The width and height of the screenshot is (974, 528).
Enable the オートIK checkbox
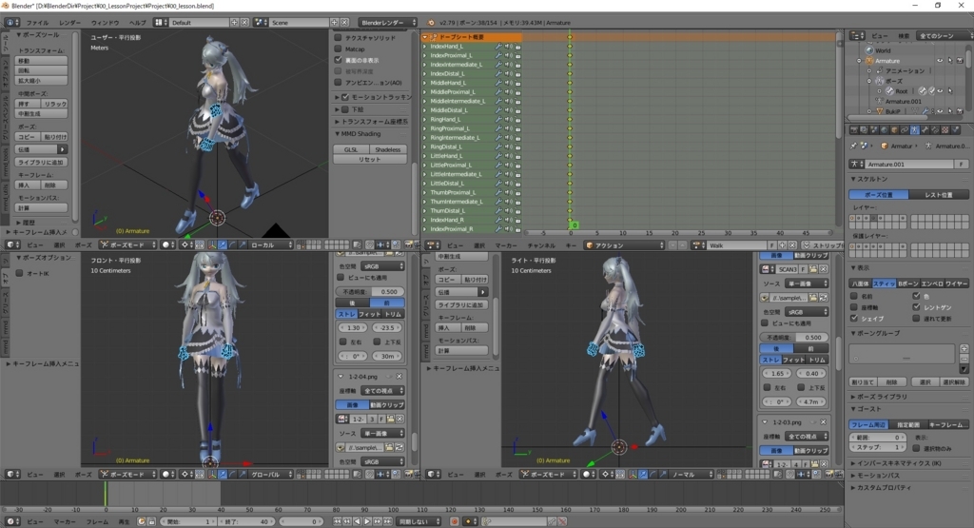19,273
